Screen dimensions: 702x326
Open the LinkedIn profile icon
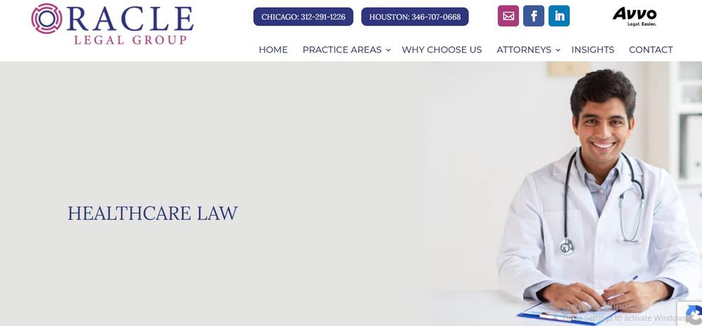[x=559, y=16]
